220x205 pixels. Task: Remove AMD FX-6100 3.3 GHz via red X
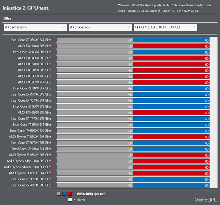click(x=53, y=64)
